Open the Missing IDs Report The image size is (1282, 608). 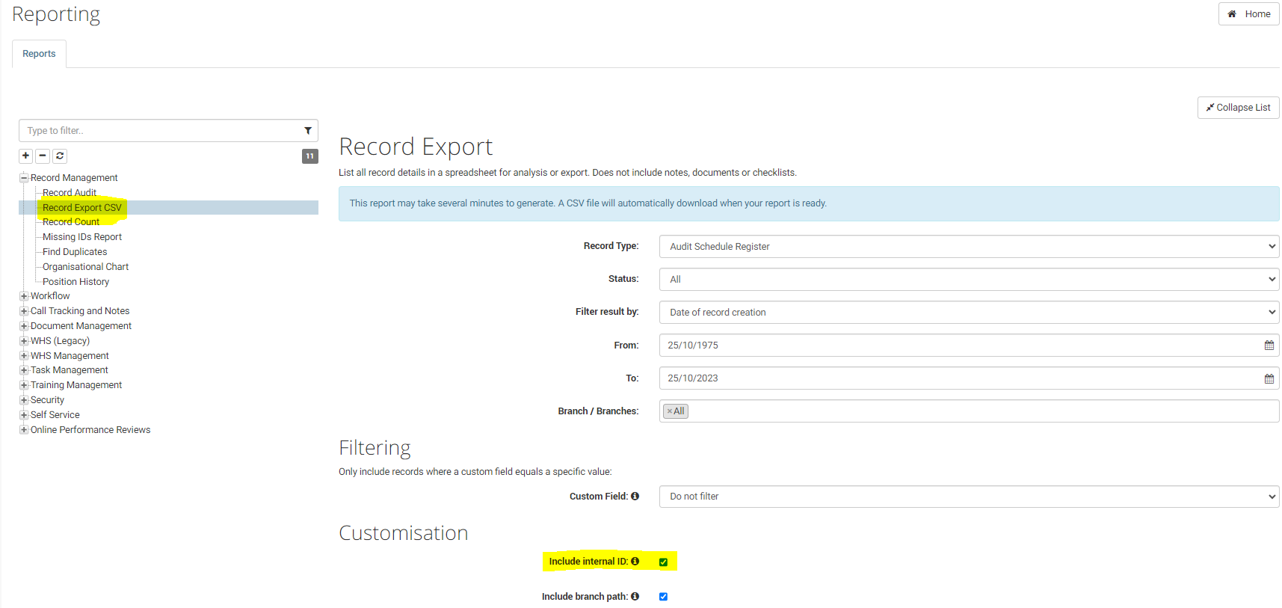coord(82,237)
